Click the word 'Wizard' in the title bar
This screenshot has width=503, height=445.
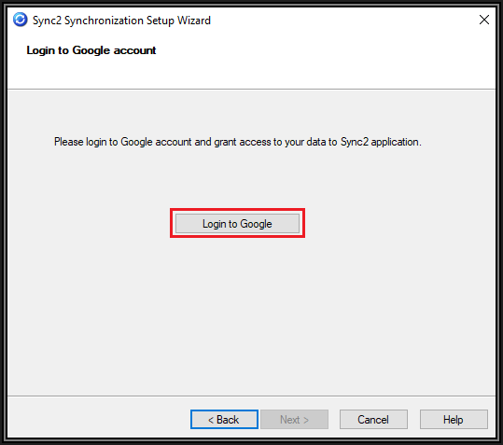(x=194, y=21)
